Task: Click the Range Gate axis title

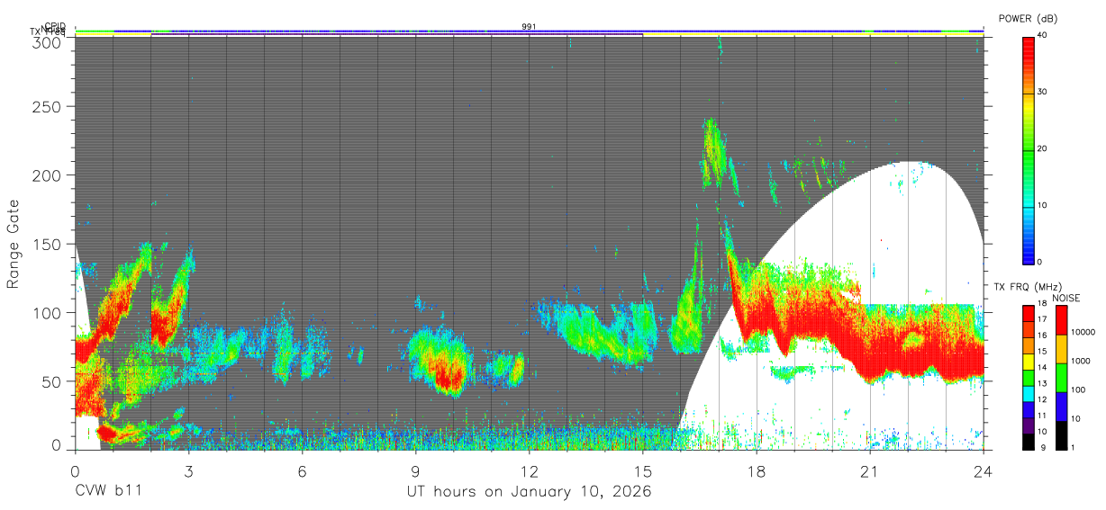Action: 14,244
